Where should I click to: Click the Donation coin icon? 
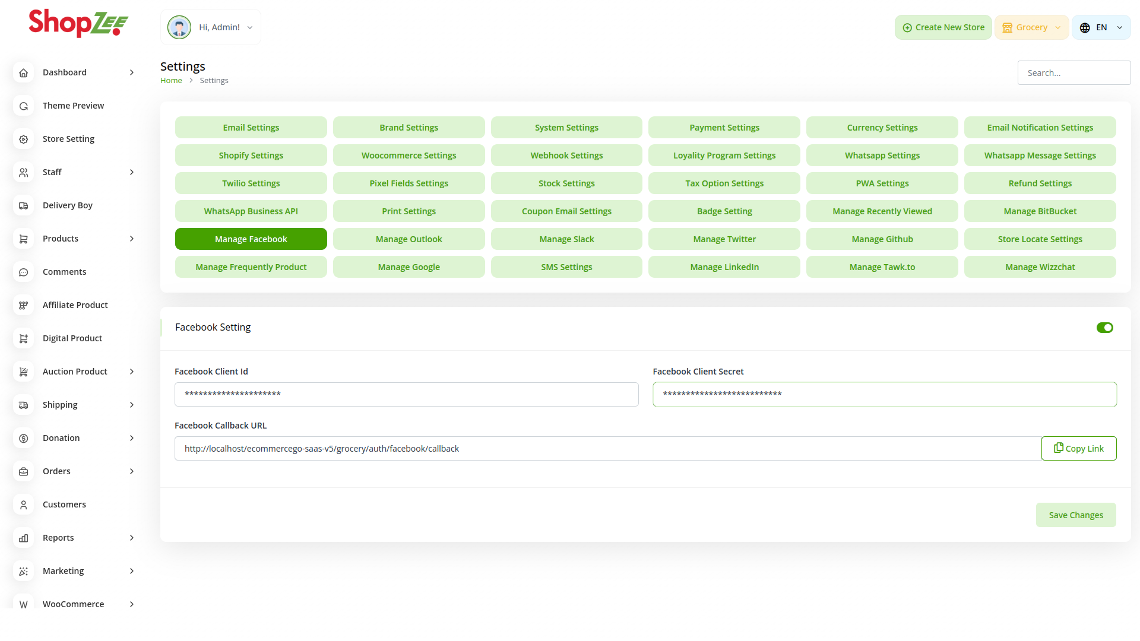pos(24,438)
